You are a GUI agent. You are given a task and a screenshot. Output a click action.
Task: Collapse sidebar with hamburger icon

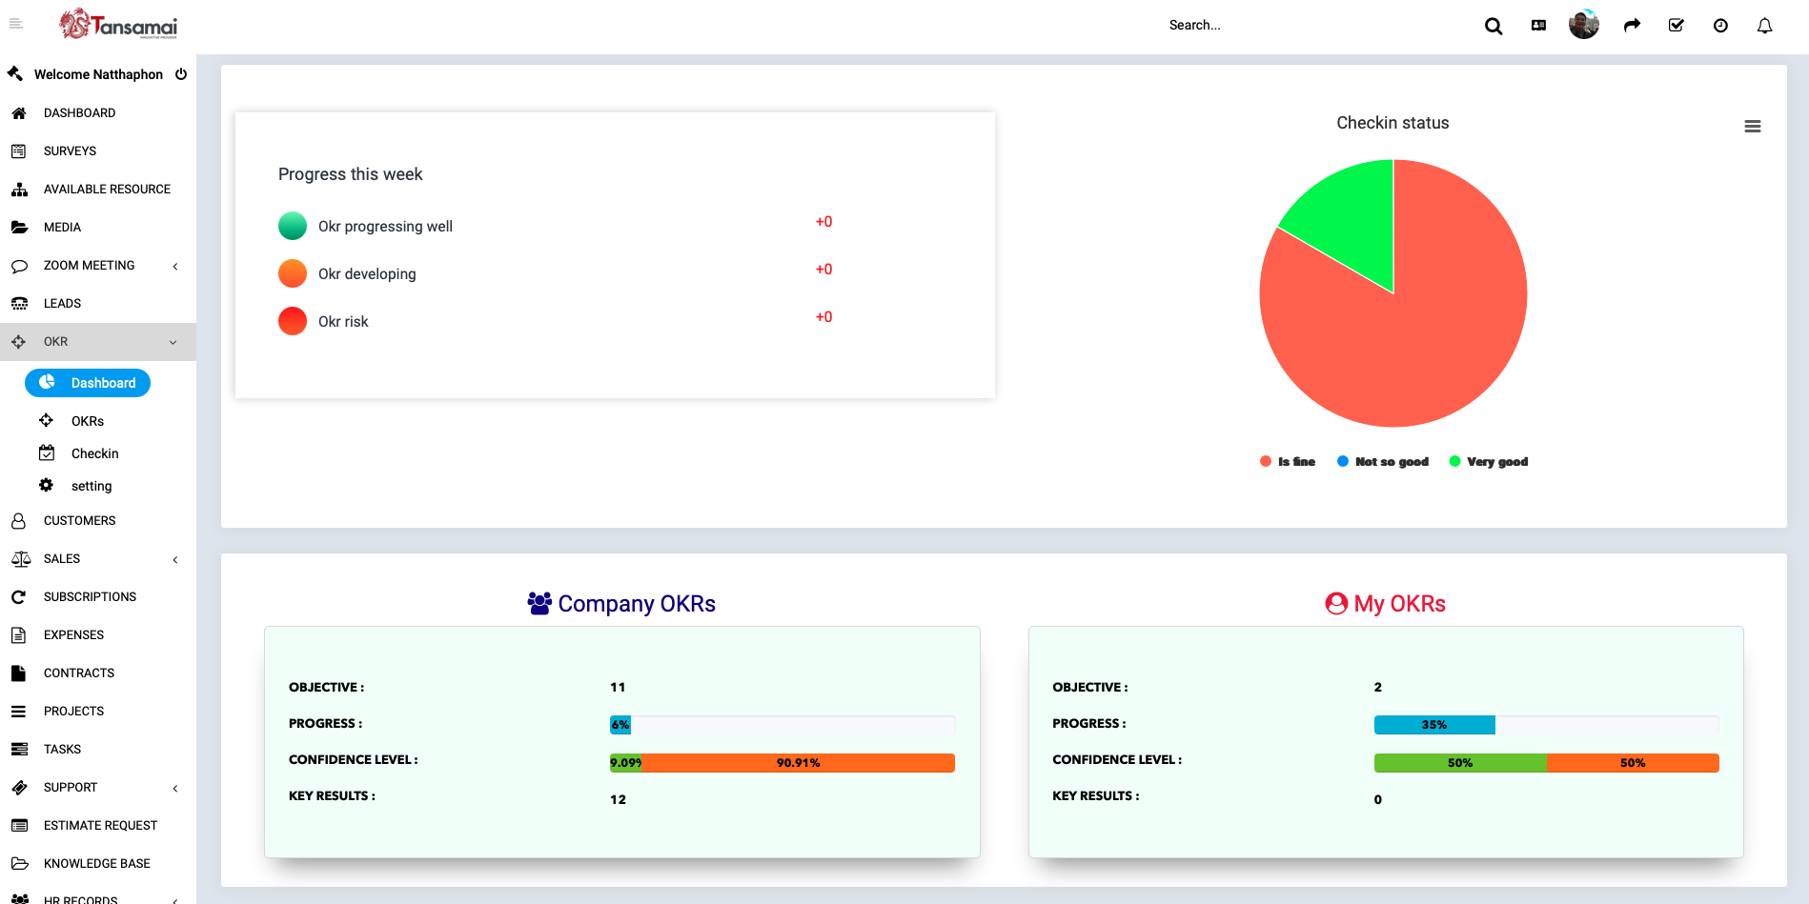[x=16, y=24]
